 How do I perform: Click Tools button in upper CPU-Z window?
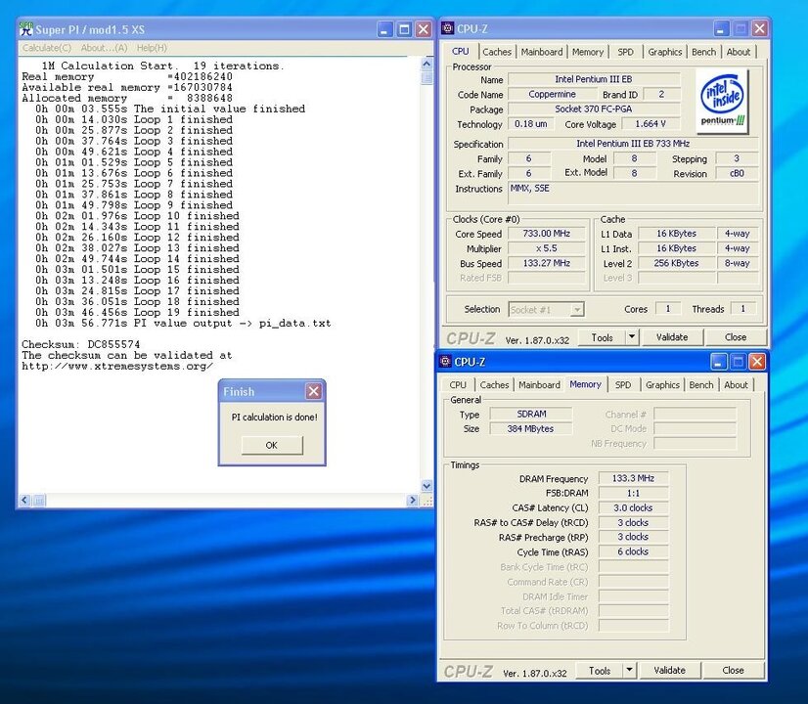pos(602,337)
